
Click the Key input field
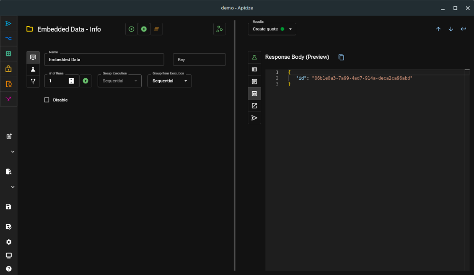(x=199, y=59)
